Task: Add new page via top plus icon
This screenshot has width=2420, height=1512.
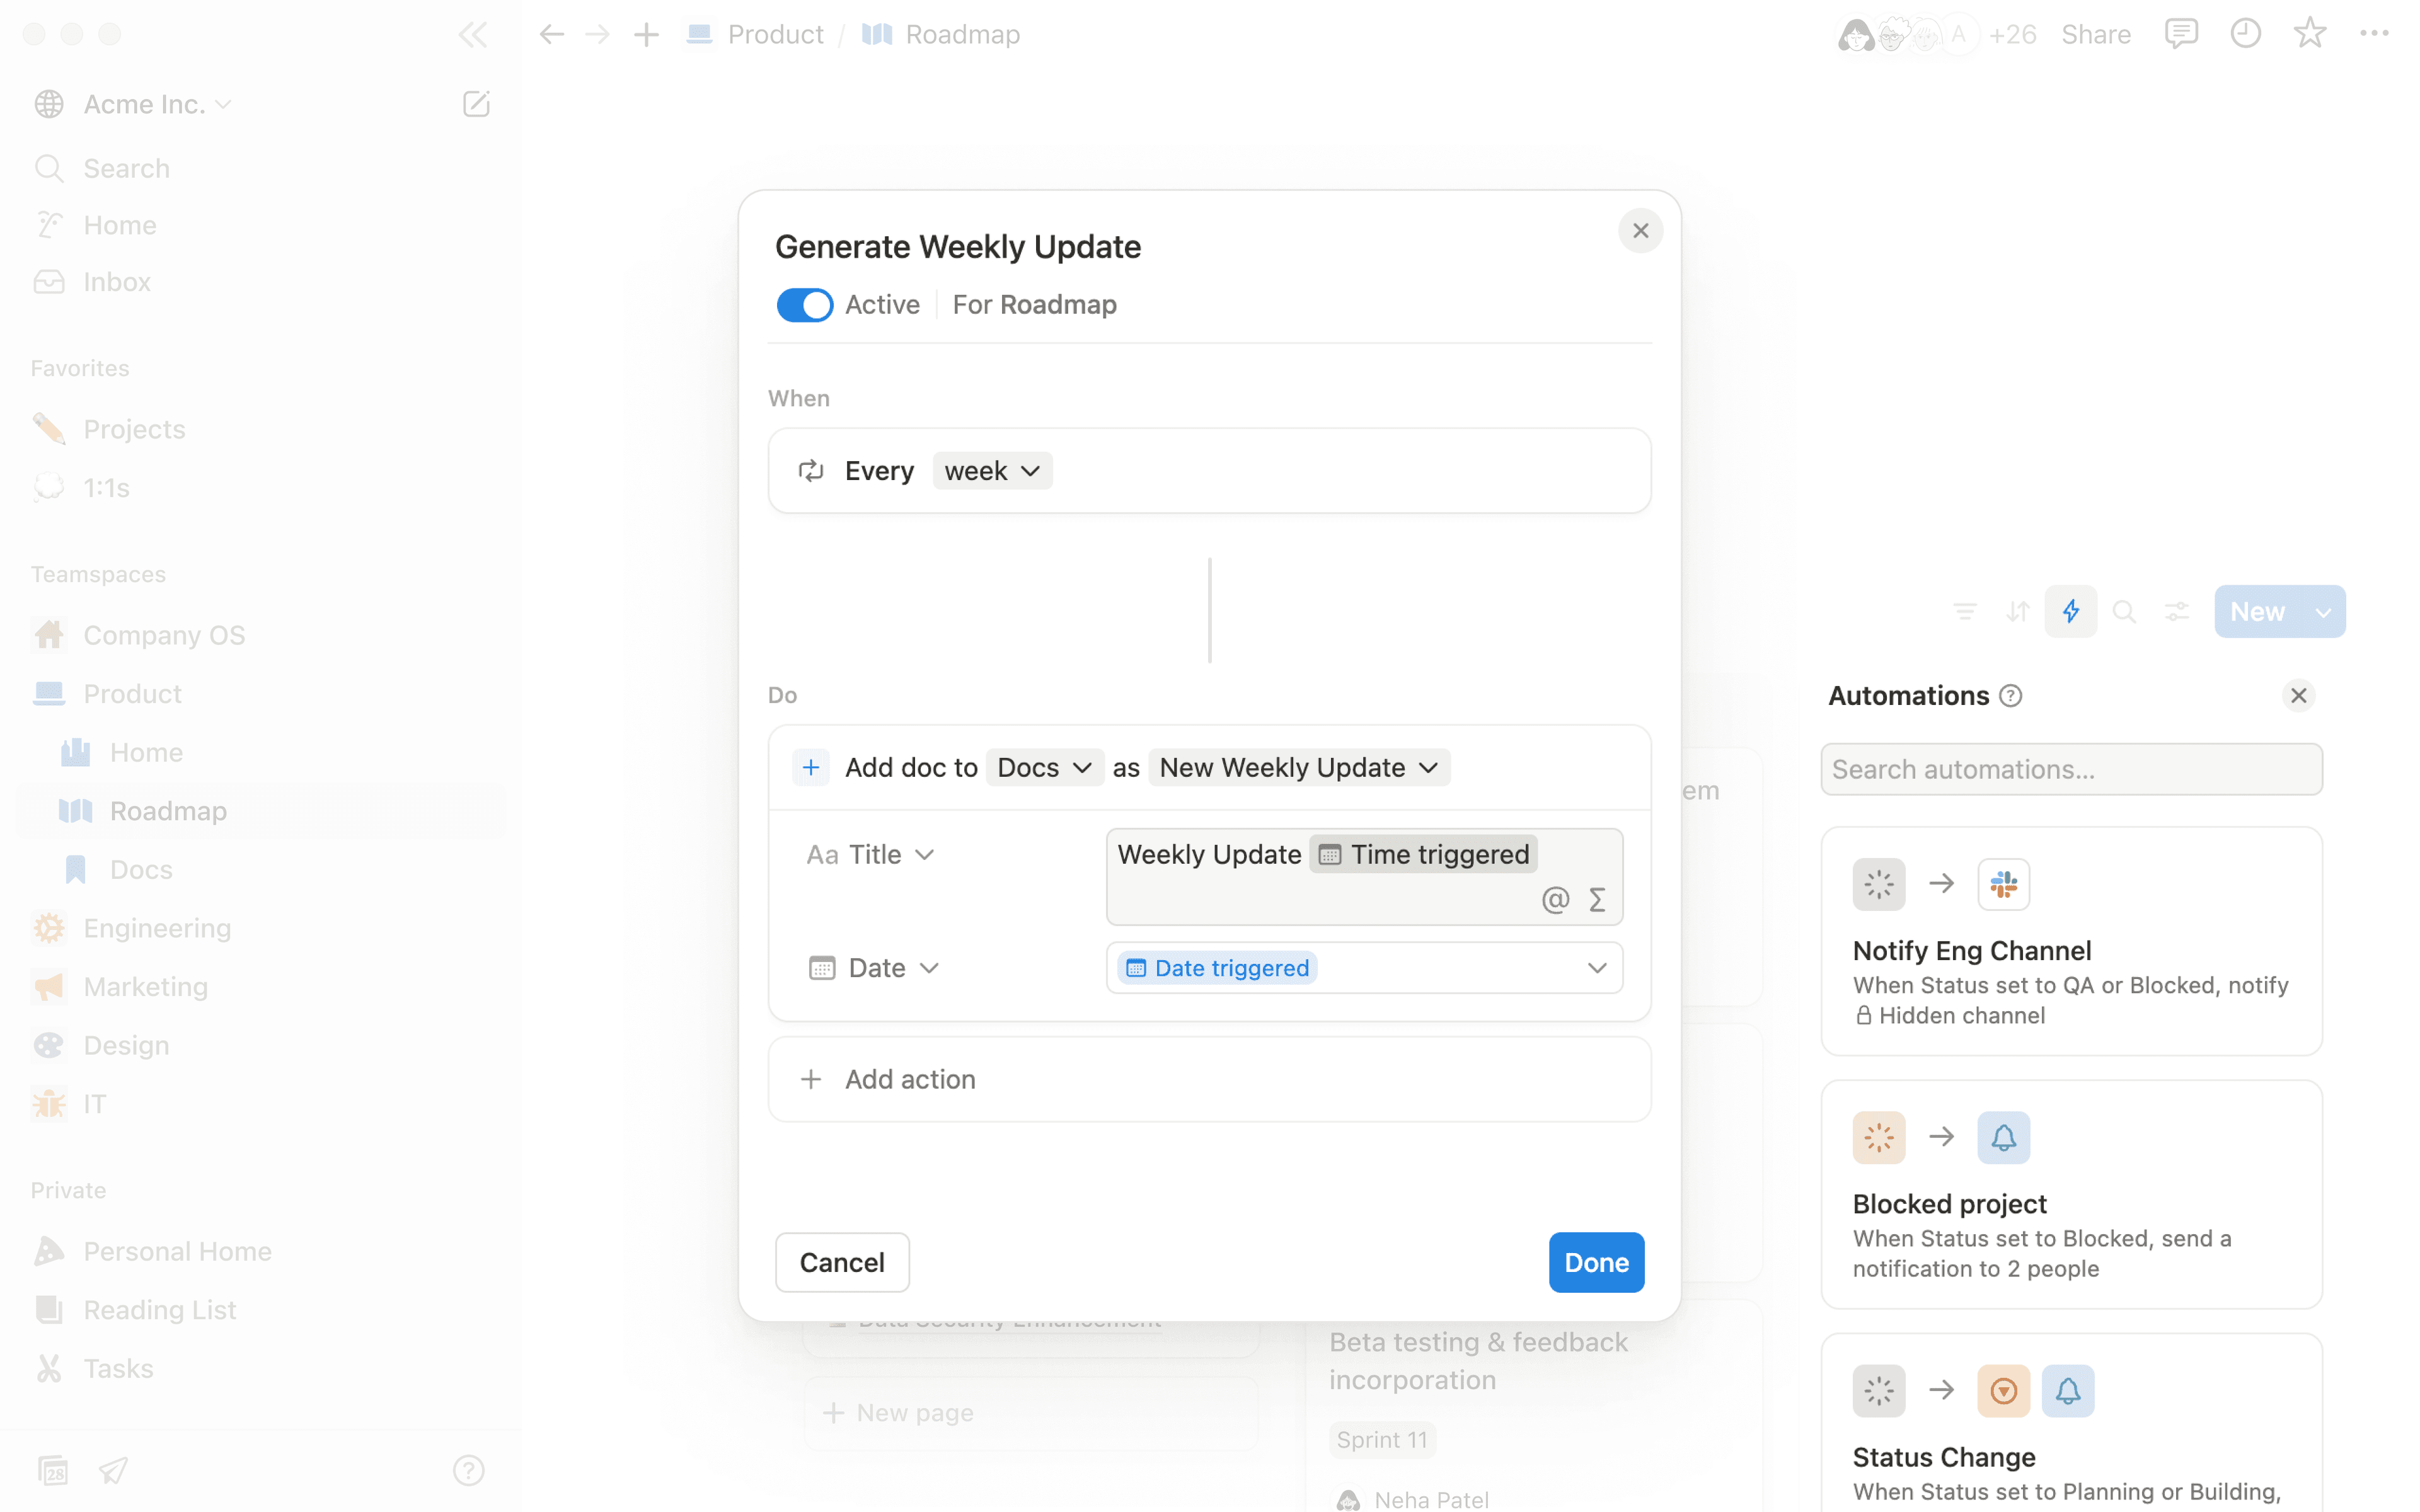Action: pos(647,35)
